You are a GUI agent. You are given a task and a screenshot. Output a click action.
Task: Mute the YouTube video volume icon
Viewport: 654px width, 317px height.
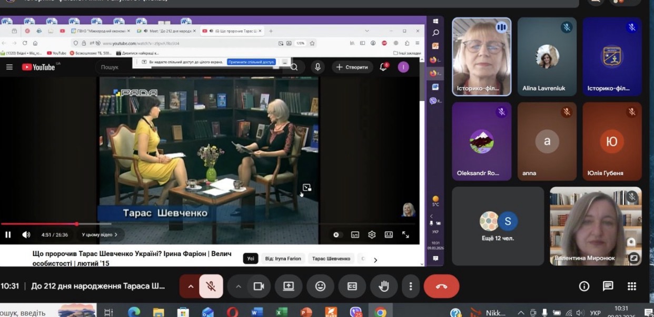click(x=26, y=234)
